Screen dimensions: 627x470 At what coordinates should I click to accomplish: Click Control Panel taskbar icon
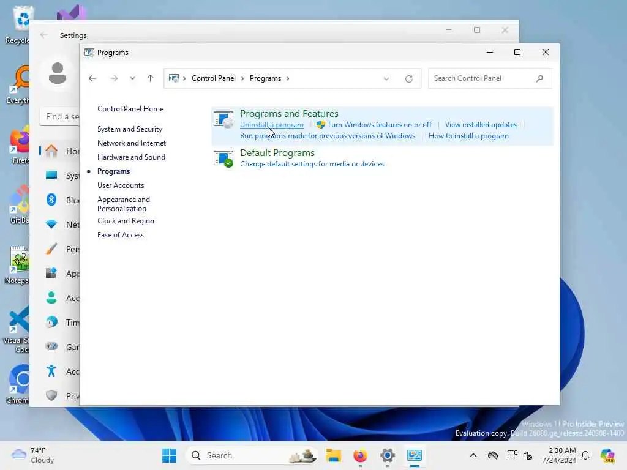(415, 455)
